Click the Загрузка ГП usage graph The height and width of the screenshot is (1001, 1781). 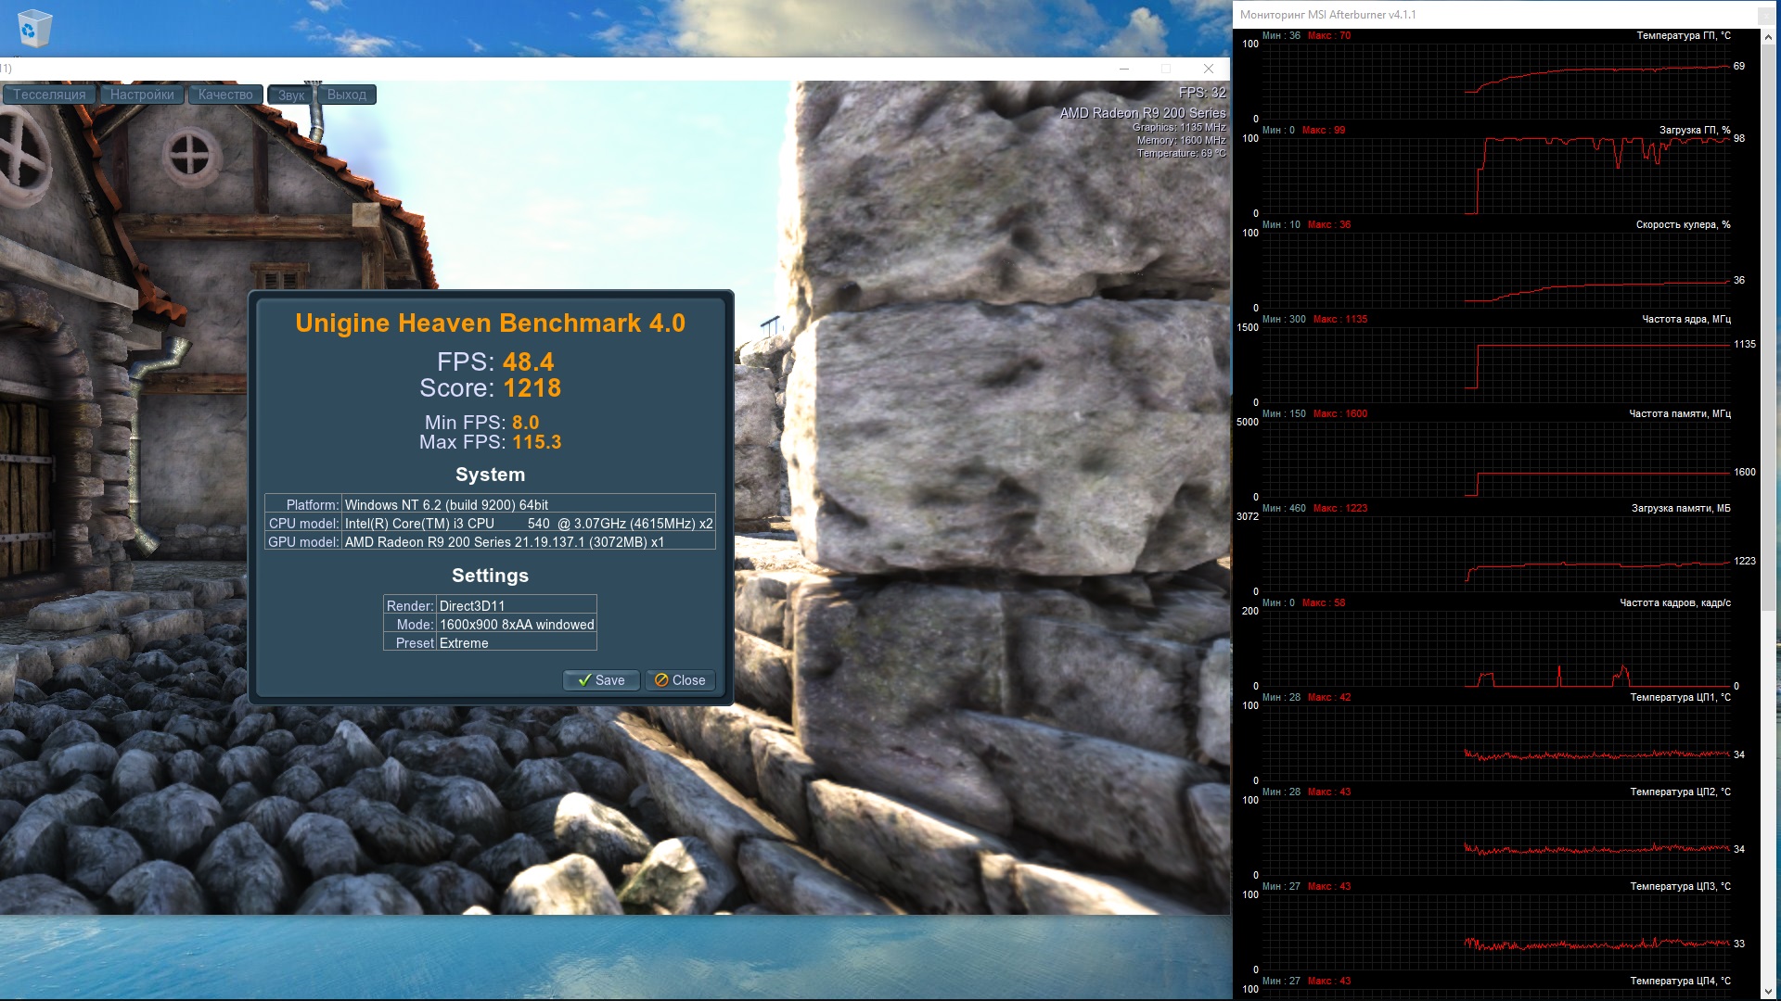coord(1495,176)
